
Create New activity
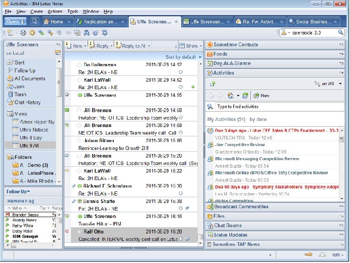261,96
